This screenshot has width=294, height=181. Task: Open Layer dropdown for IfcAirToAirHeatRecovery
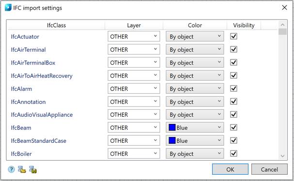point(134,75)
